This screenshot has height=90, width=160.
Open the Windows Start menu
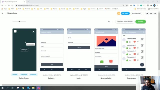pyautogui.click(x=2, y=88)
